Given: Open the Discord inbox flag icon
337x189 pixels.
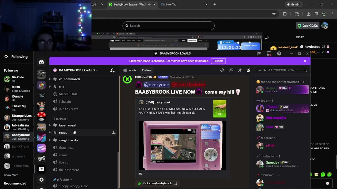Looking at the screenshot, I should tap(259, 54).
